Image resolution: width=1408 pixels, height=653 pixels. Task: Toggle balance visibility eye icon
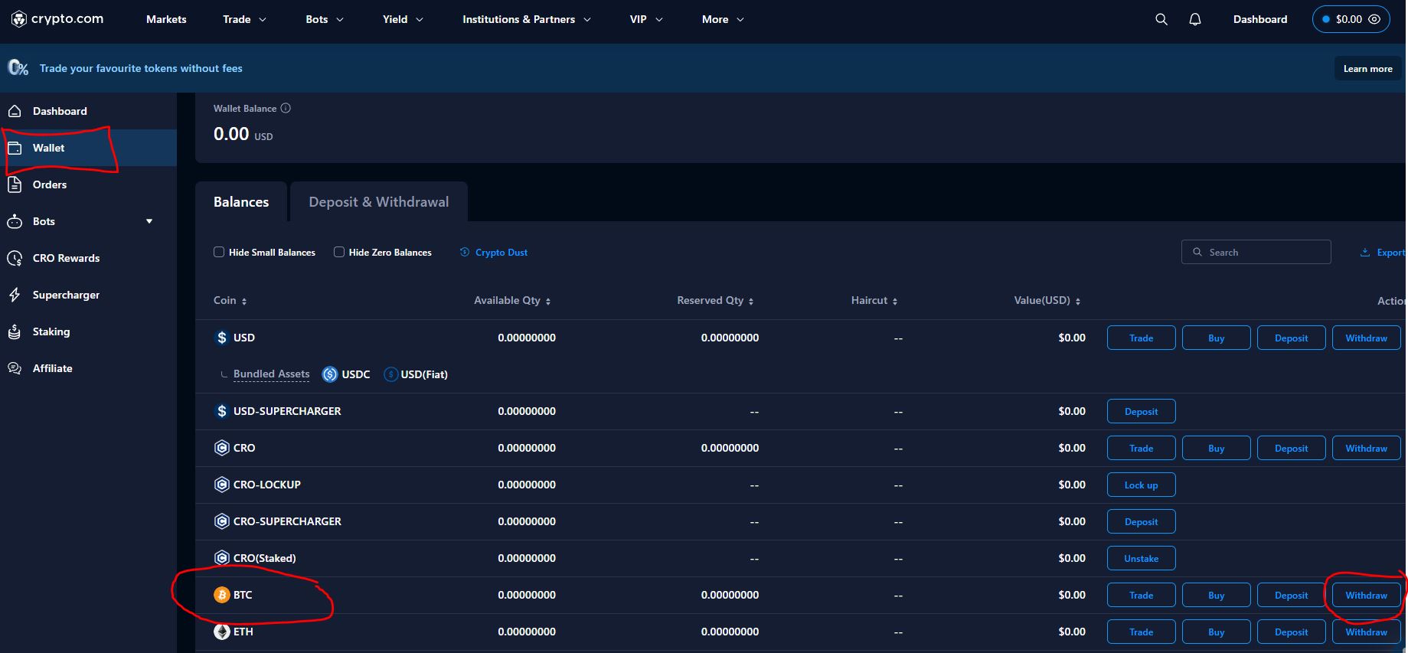tap(1374, 19)
